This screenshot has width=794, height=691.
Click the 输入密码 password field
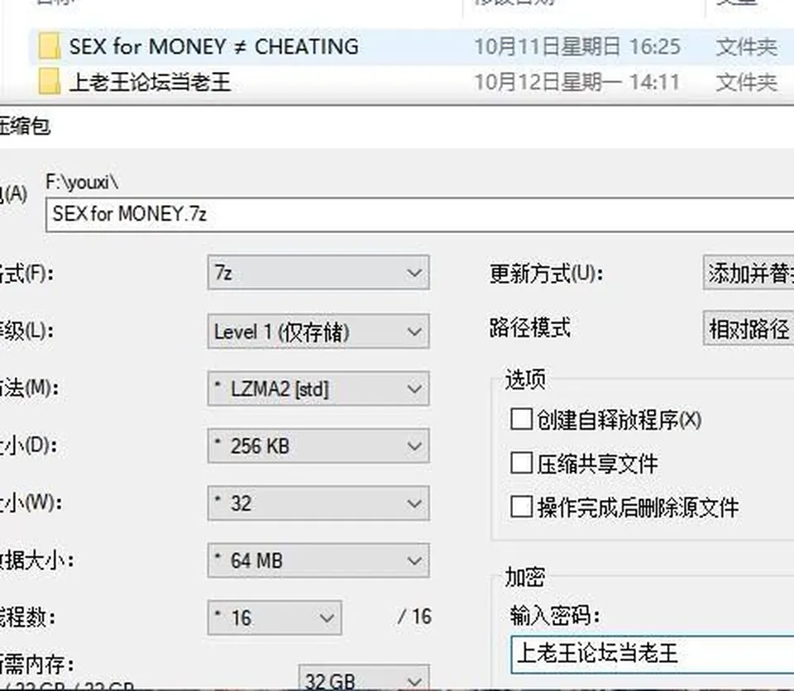[653, 655]
